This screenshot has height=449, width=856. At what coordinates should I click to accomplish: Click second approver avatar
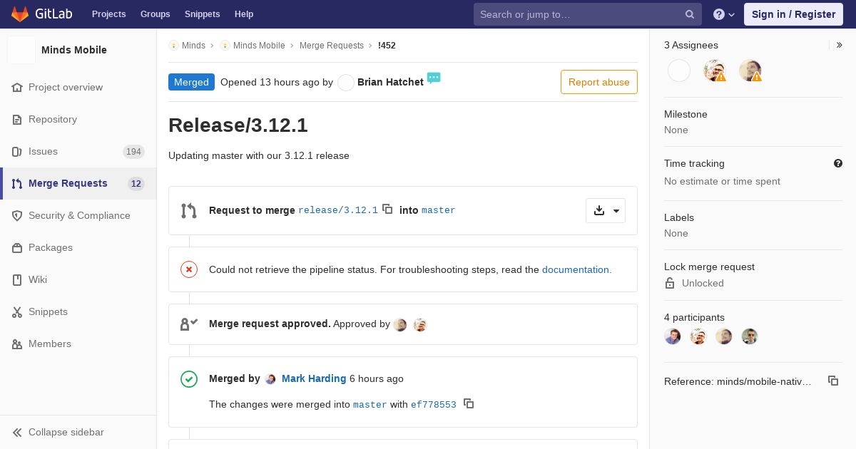(x=420, y=324)
